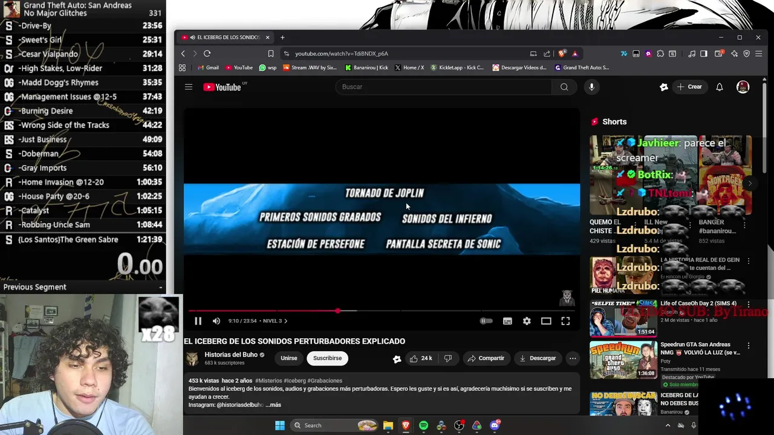Click the address bar URL

[342, 54]
